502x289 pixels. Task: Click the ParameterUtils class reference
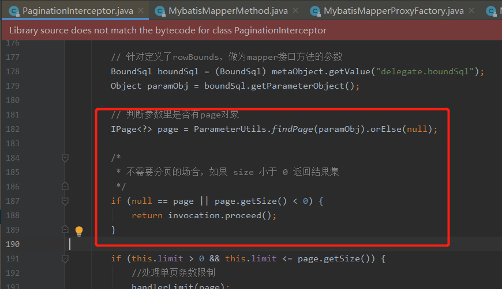tap(230, 129)
